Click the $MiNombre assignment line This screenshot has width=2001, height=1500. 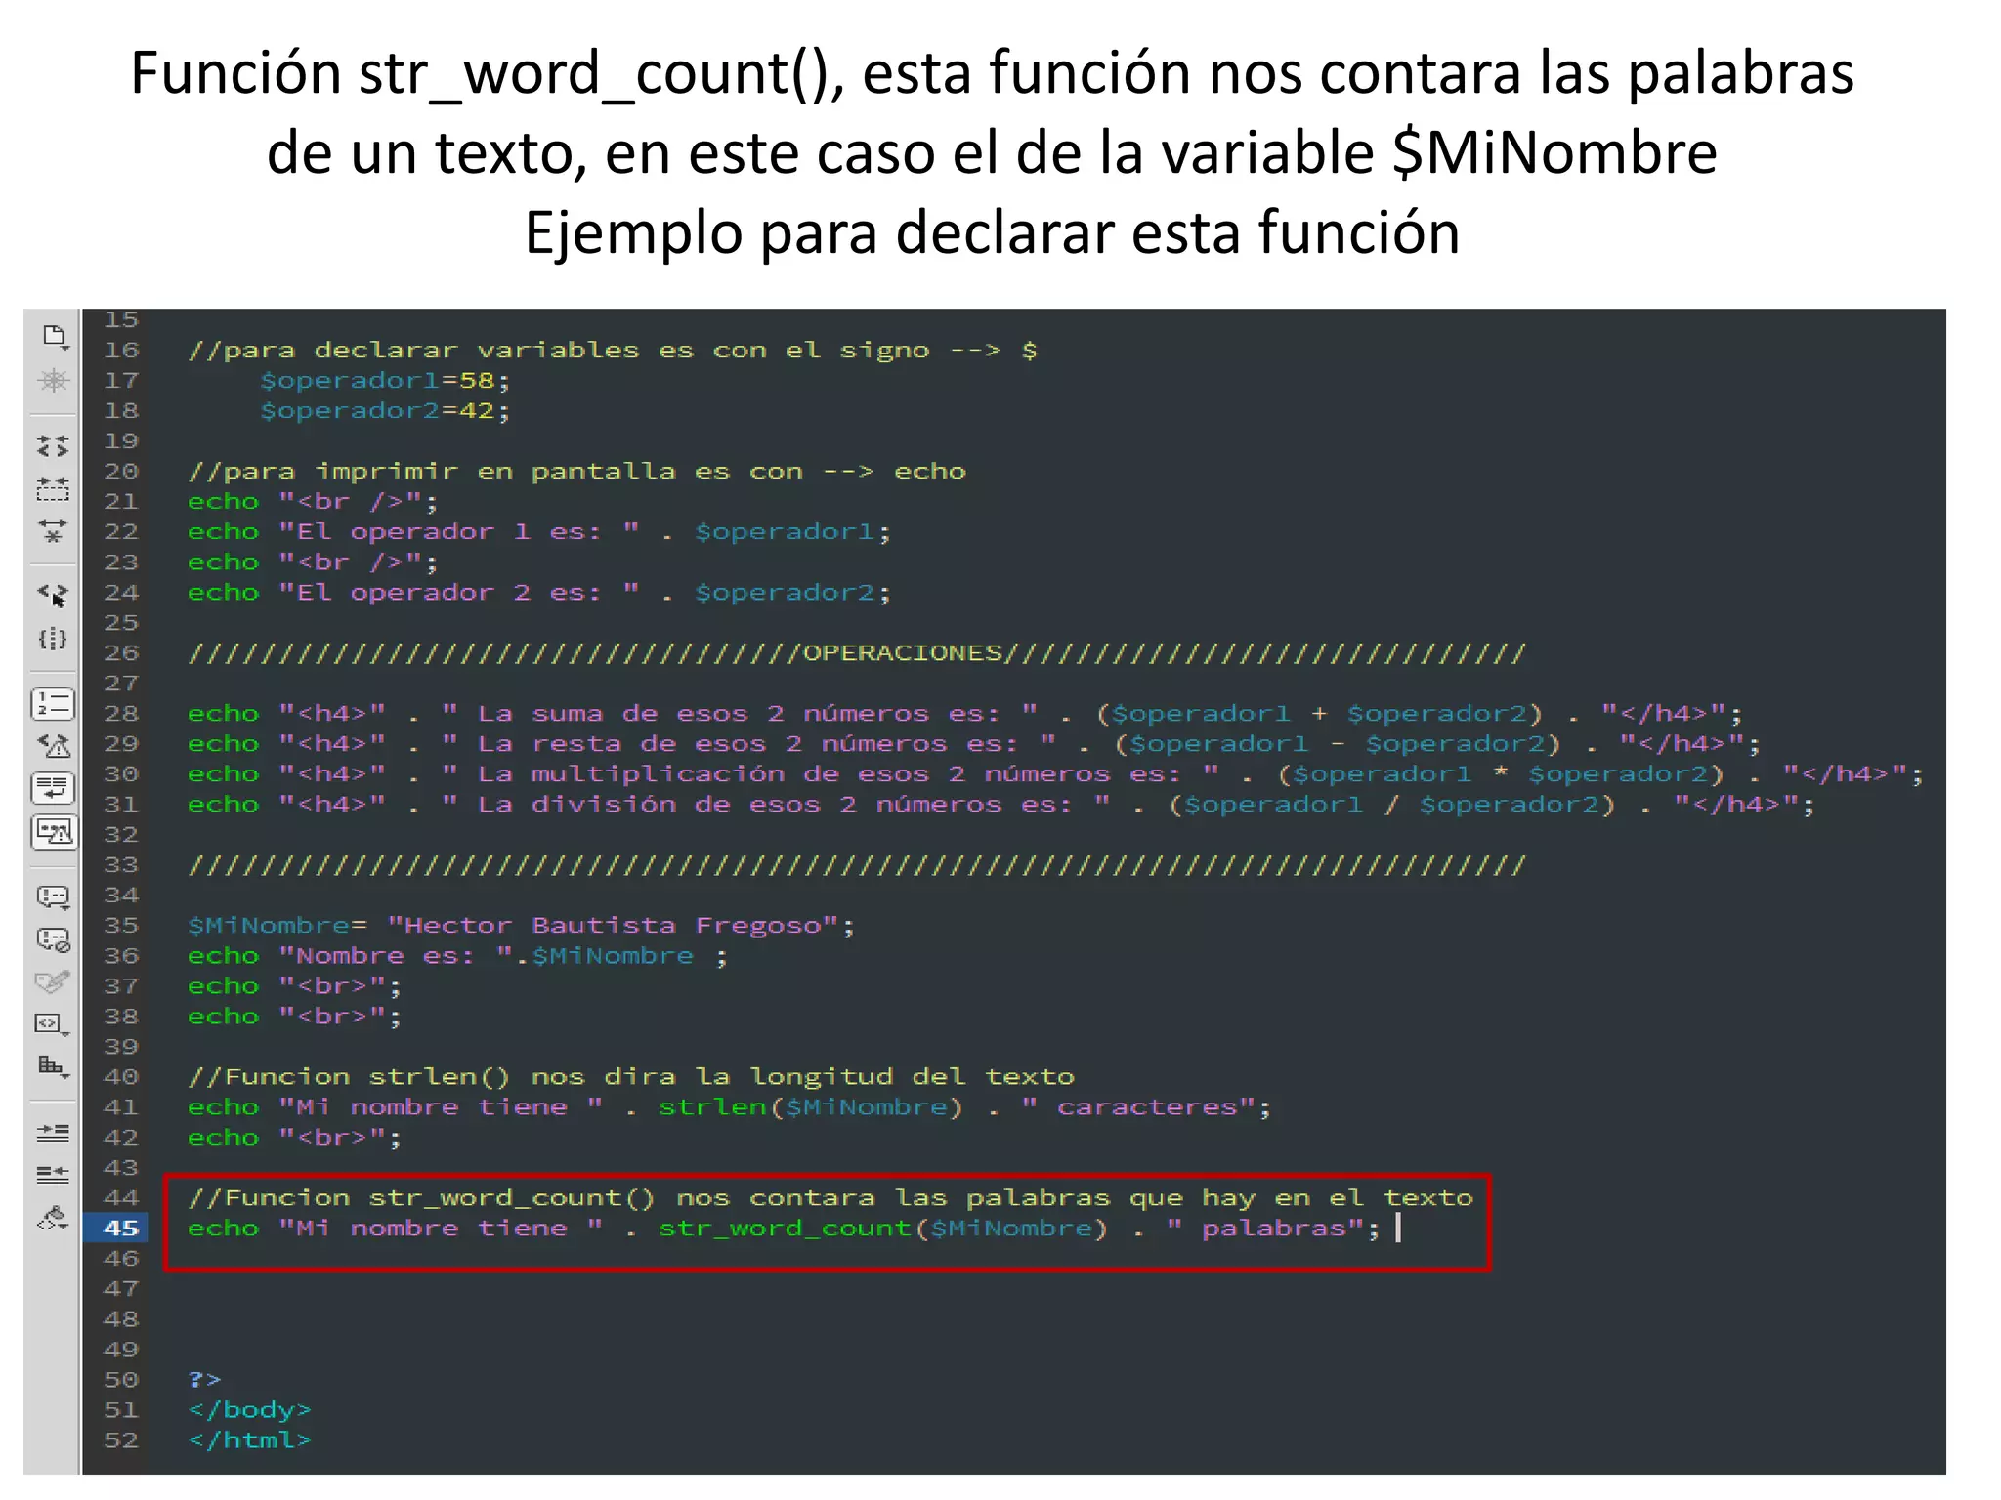click(522, 926)
